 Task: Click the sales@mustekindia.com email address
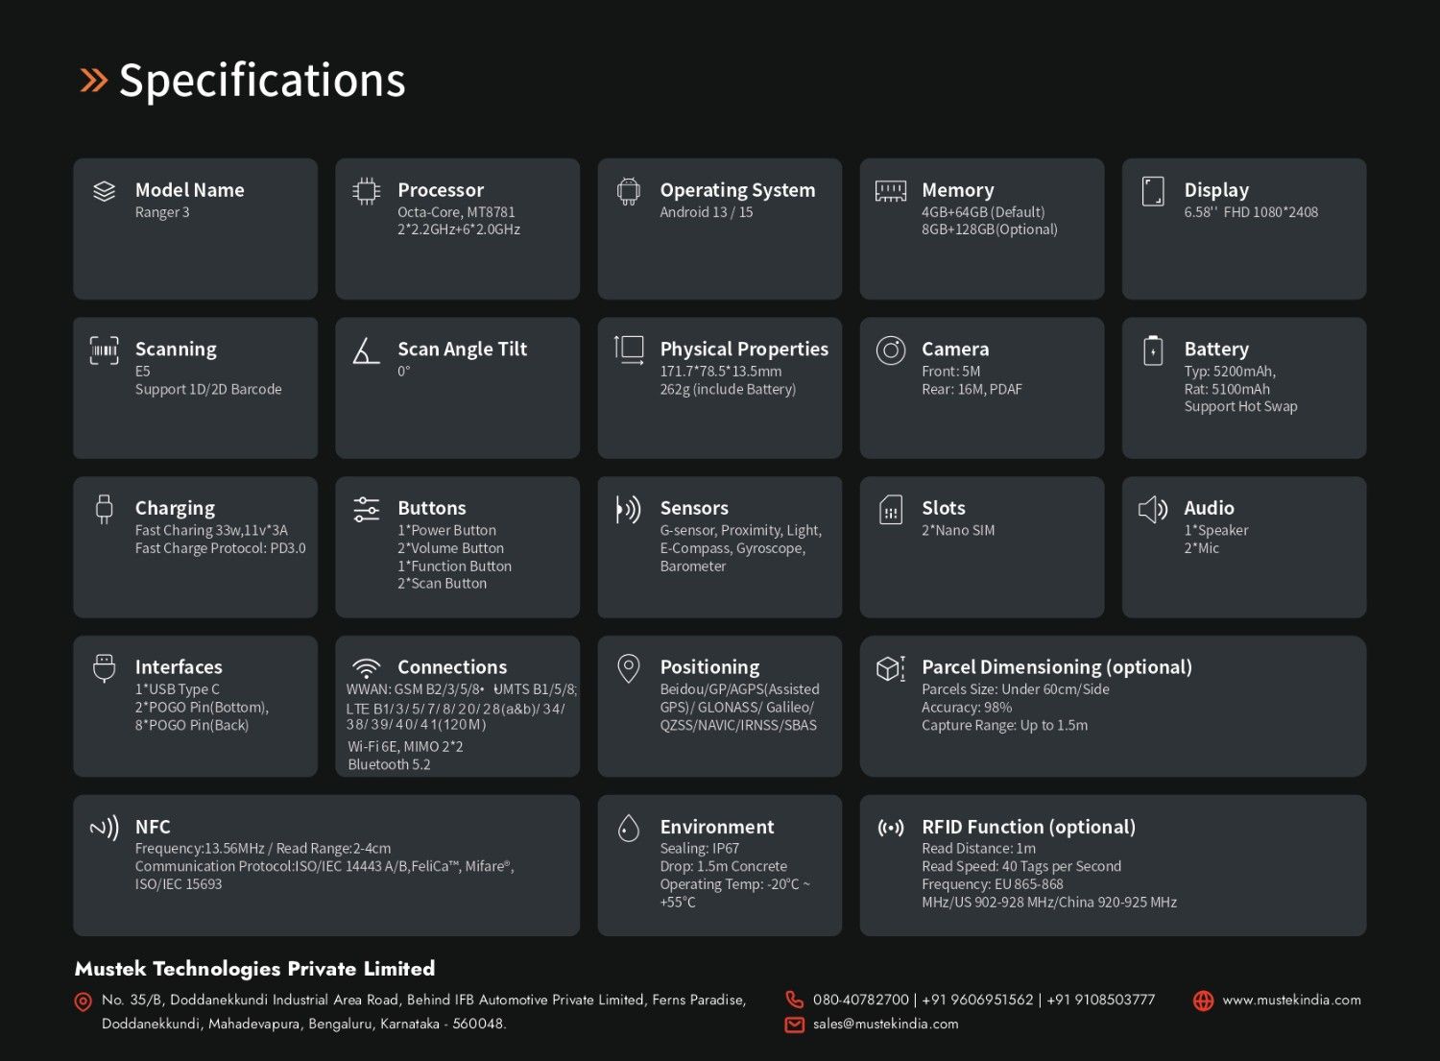point(885,1024)
